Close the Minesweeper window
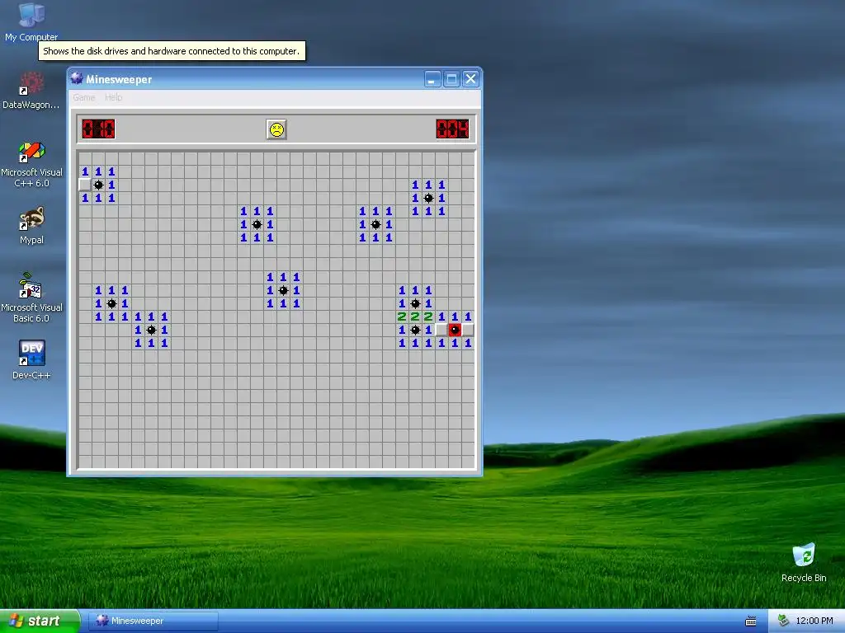Screen dimensions: 845x633 (470, 79)
